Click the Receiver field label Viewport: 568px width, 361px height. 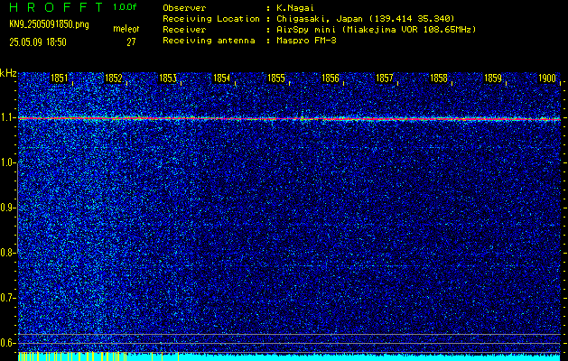point(184,30)
